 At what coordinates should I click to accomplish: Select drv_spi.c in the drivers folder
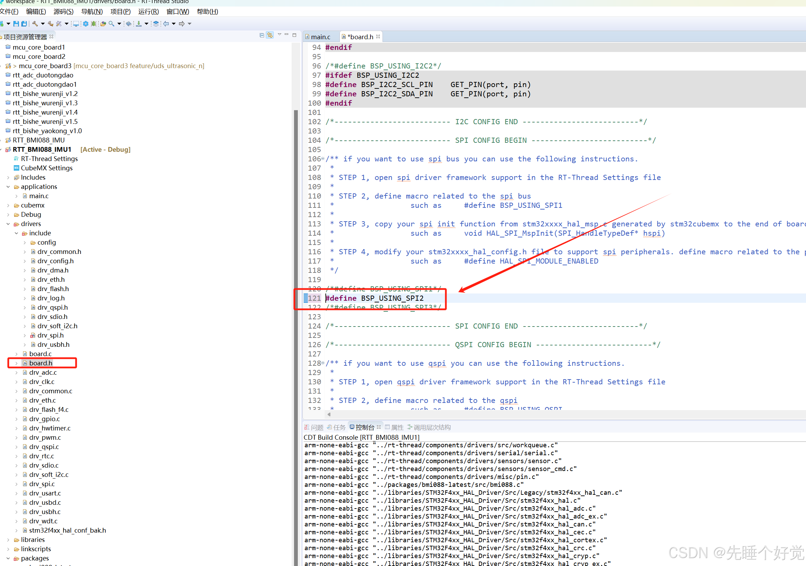(42, 484)
